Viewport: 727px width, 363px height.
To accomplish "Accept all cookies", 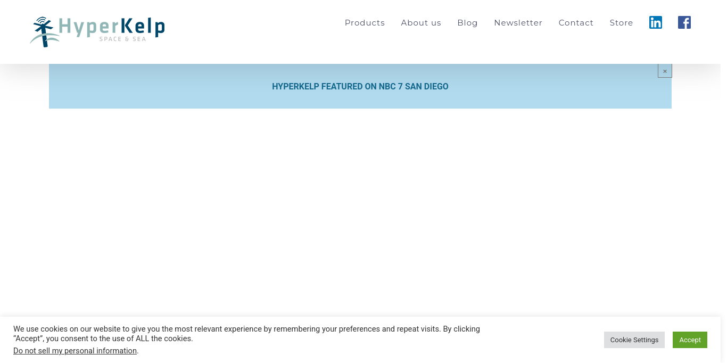I will 690,340.
